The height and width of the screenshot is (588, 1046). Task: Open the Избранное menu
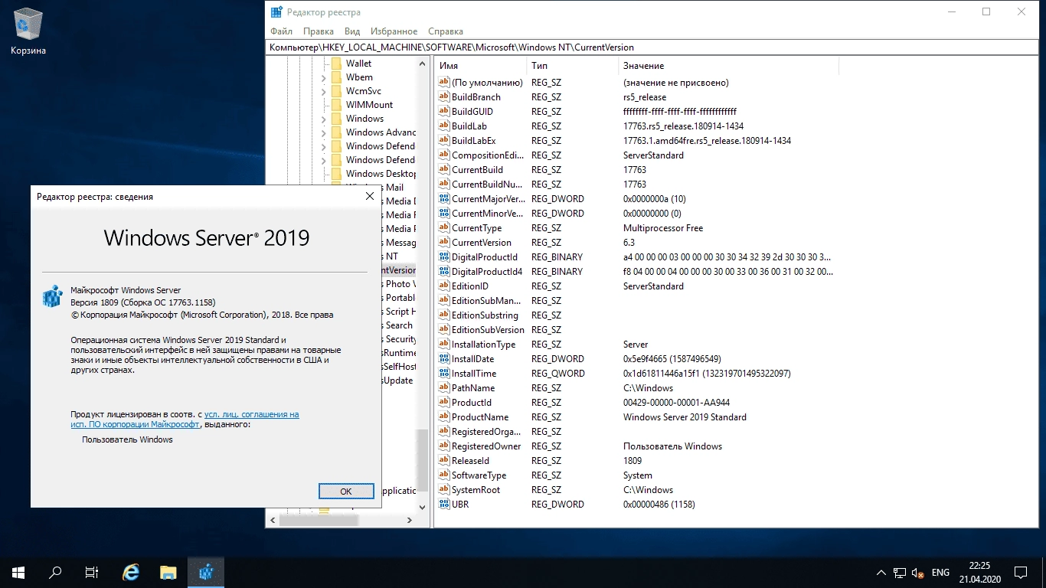[x=394, y=31]
